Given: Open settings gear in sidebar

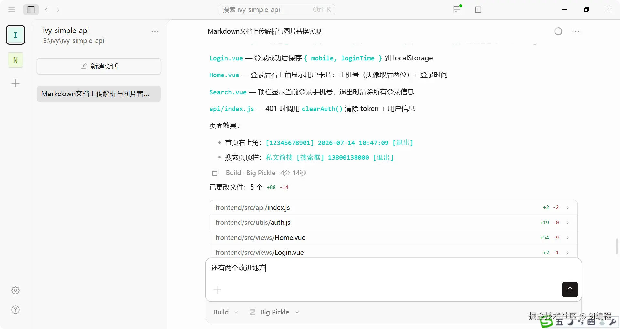Looking at the screenshot, I should [15, 290].
